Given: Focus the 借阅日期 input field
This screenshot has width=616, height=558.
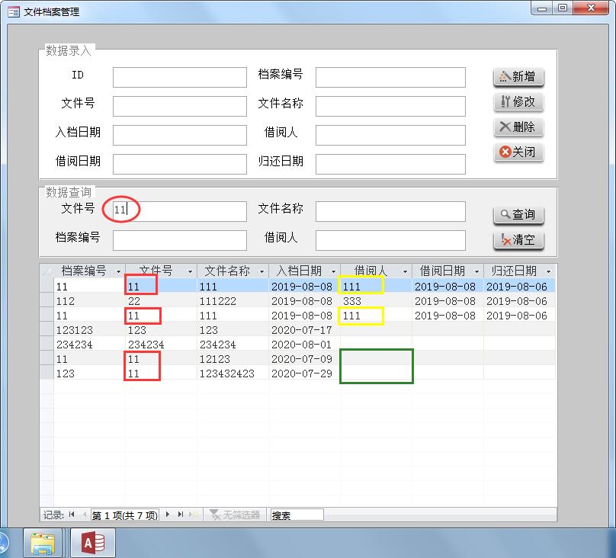Looking at the screenshot, I should point(179,164).
